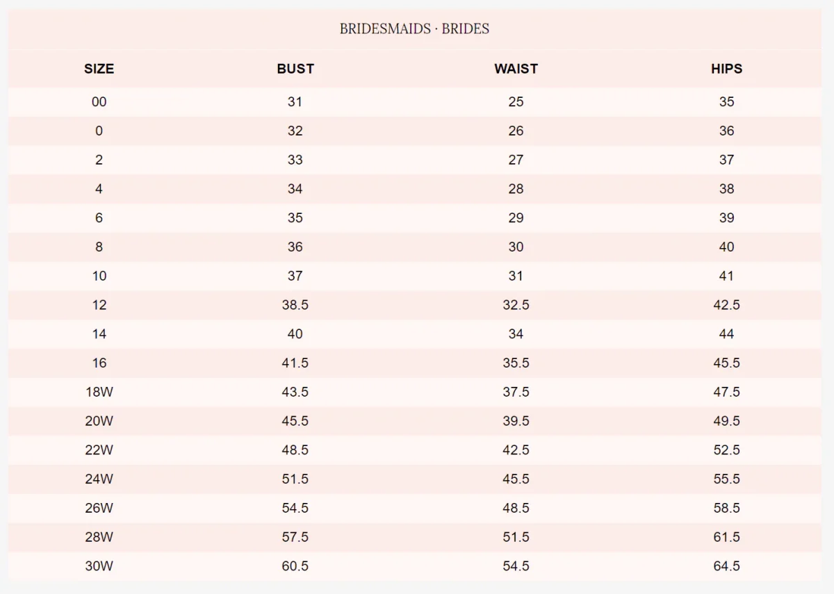Click the hips value for size 00
Image resolution: width=834 pixels, height=594 pixels.
726,102
